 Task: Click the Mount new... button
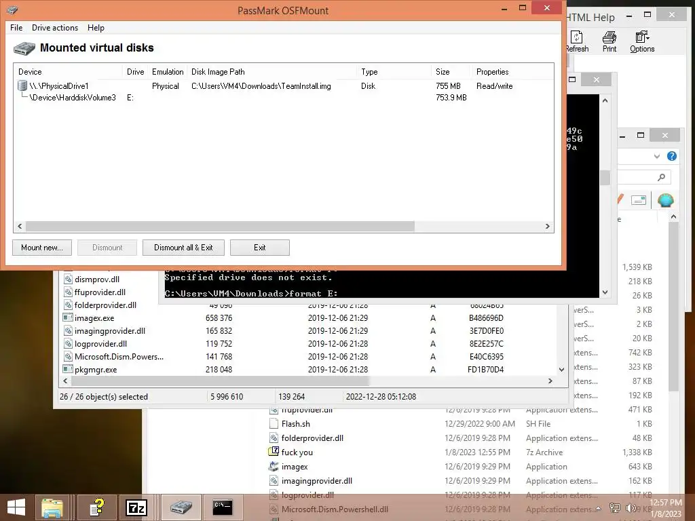42,248
